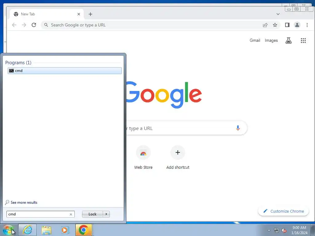Open the clock showing 9:00 AM
Screen dimensions: 315x236
(x=299, y=230)
